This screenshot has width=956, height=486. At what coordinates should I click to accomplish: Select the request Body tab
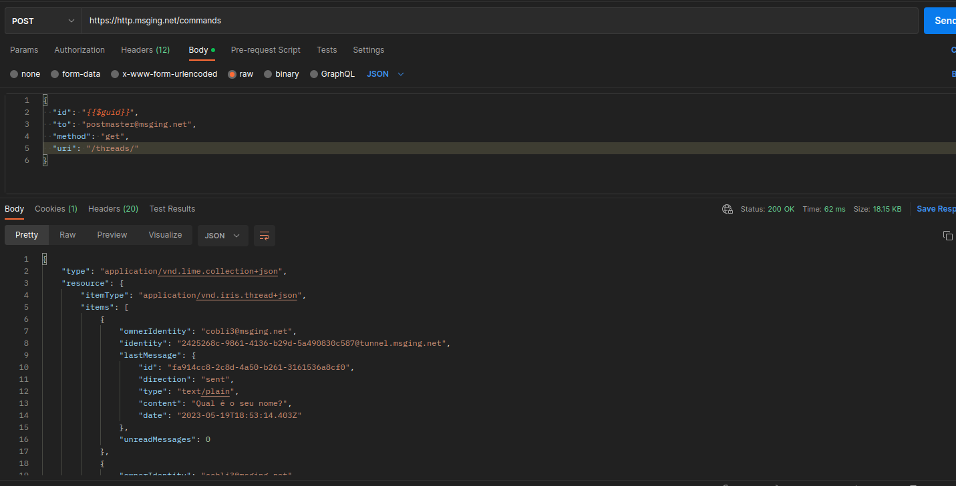click(x=202, y=50)
